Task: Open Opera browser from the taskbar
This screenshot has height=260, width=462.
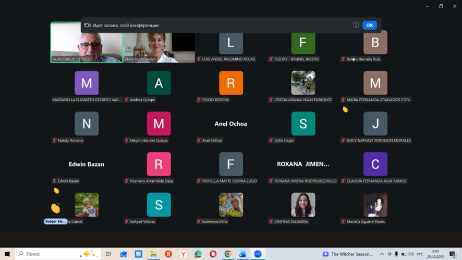Action: pyautogui.click(x=213, y=254)
